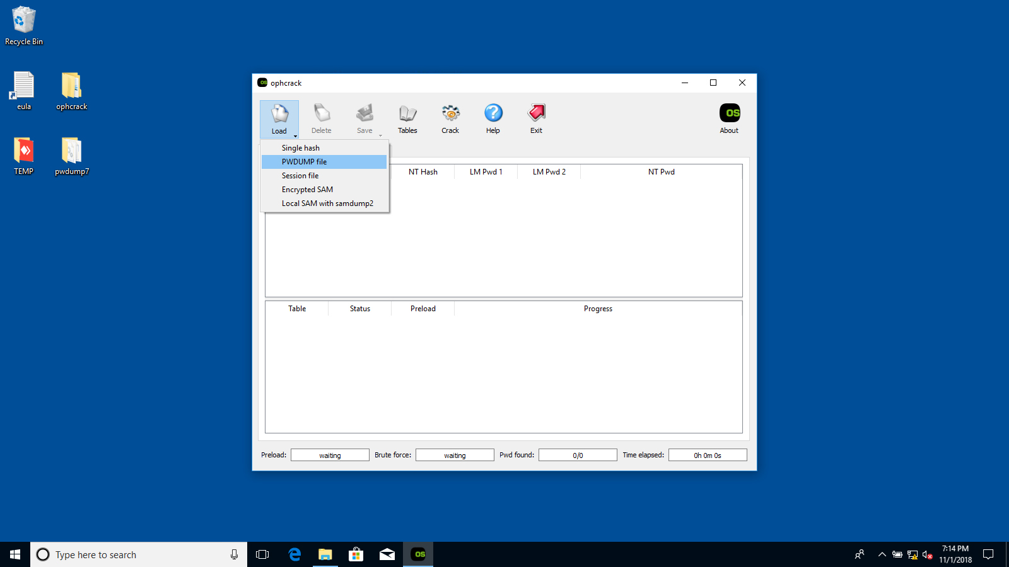The height and width of the screenshot is (567, 1009).
Task: Click the Delete toolbar icon
Action: point(321,119)
